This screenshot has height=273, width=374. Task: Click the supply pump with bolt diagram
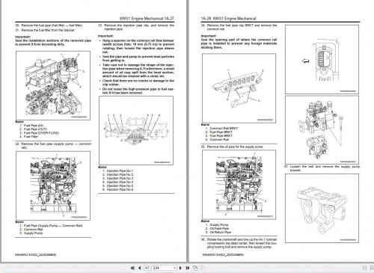[x=322, y=130]
